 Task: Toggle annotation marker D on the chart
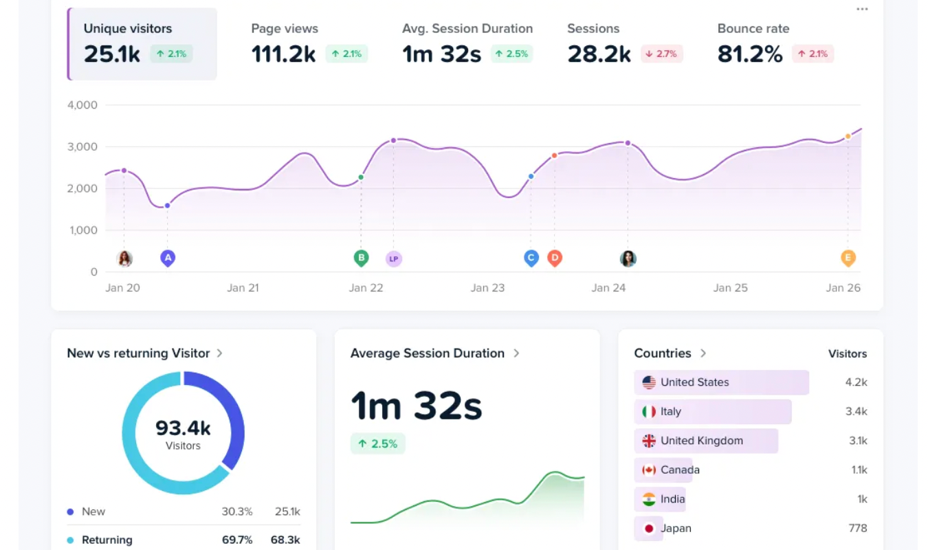[555, 258]
